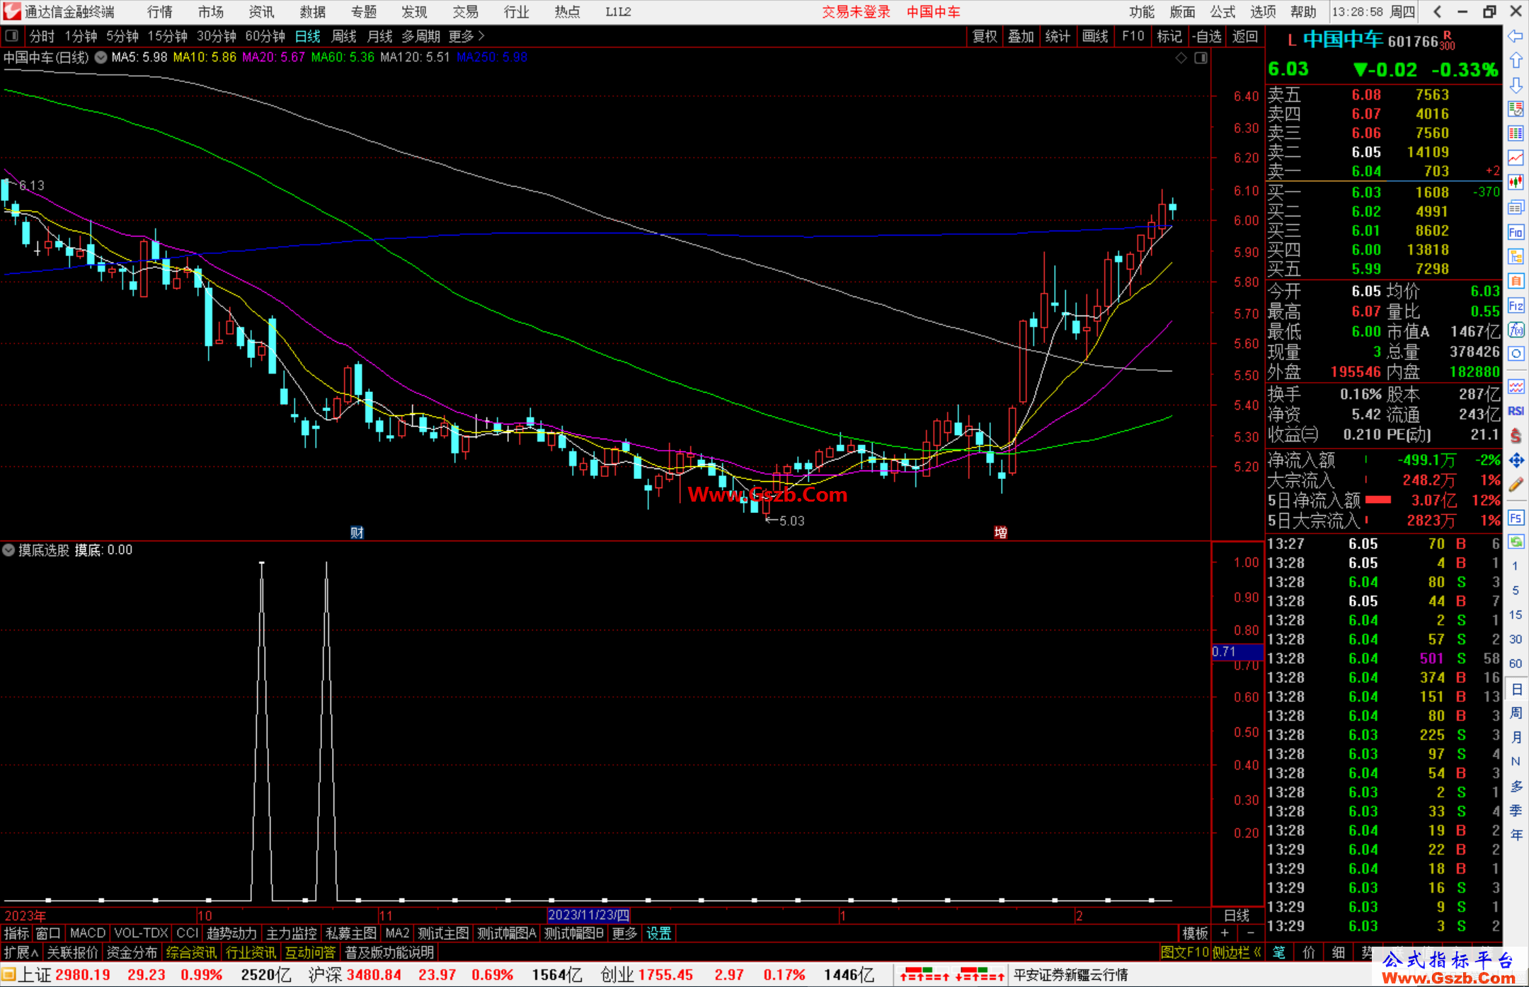
Task: Zoom in chart with plus button
Action: (1225, 933)
